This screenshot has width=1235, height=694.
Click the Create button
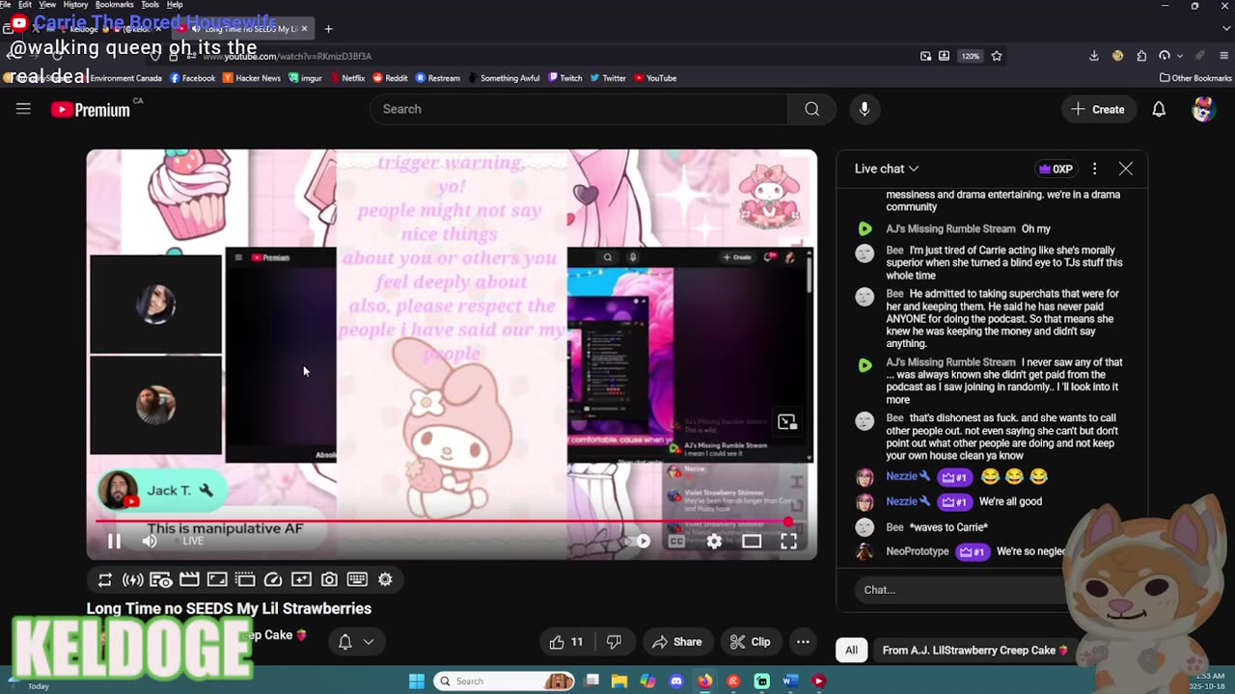coord(1098,109)
